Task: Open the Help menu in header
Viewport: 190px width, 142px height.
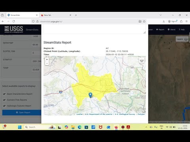Action: pyautogui.click(x=182, y=30)
